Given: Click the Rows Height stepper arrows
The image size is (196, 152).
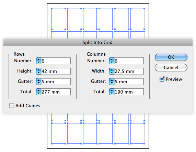Looking at the screenshot, I should tap(38, 71).
